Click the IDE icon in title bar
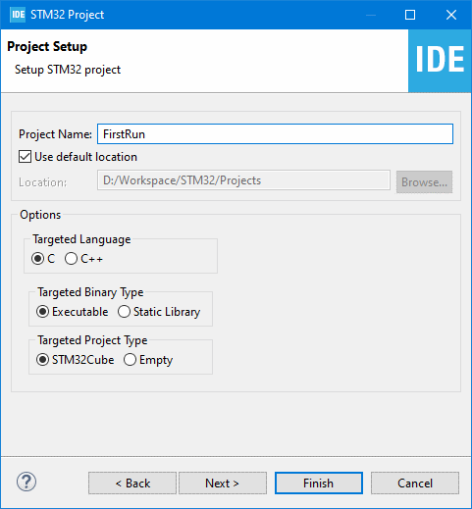 [18, 15]
